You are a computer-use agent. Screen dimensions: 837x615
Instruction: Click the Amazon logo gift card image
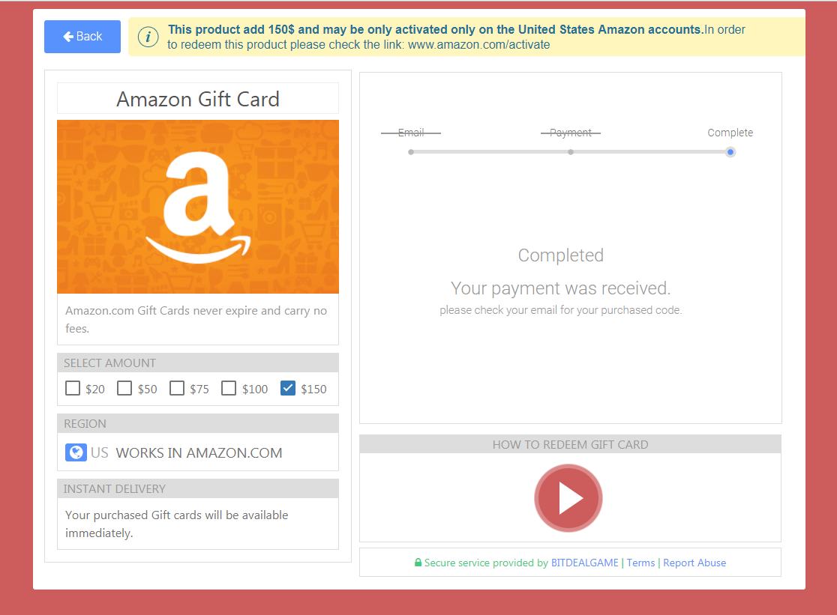click(198, 207)
